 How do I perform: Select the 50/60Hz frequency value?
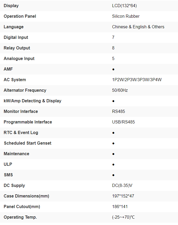click(x=120, y=90)
